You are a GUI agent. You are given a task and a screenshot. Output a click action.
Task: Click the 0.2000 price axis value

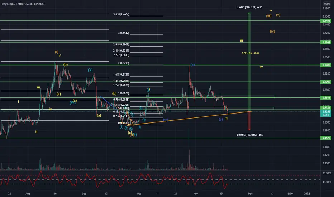pos(326,122)
